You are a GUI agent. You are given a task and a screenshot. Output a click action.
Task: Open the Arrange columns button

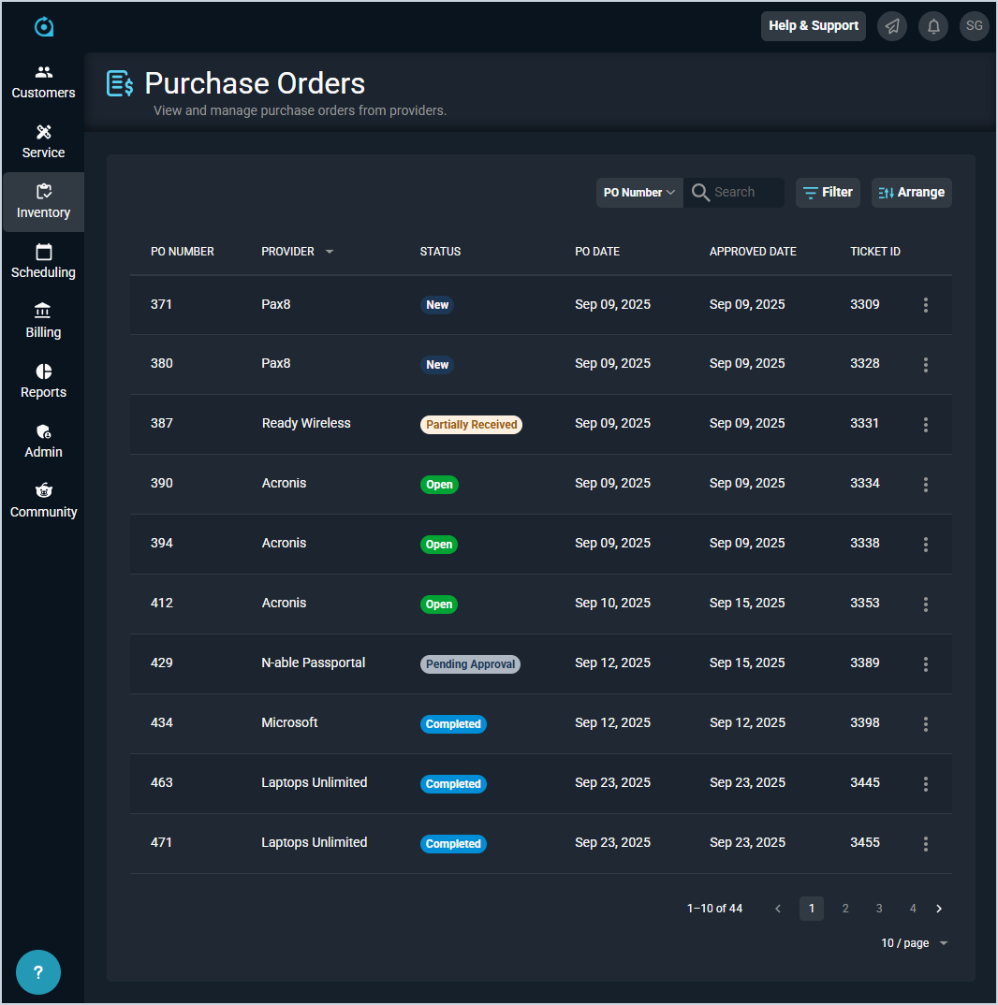click(x=912, y=192)
